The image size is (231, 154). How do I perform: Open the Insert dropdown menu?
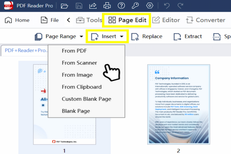pyautogui.click(x=107, y=36)
